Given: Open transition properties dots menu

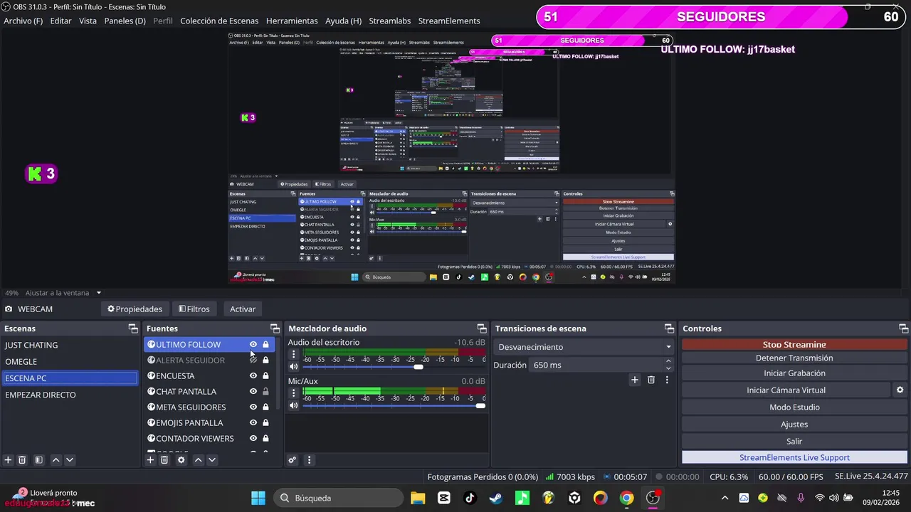Looking at the screenshot, I should coord(667,380).
